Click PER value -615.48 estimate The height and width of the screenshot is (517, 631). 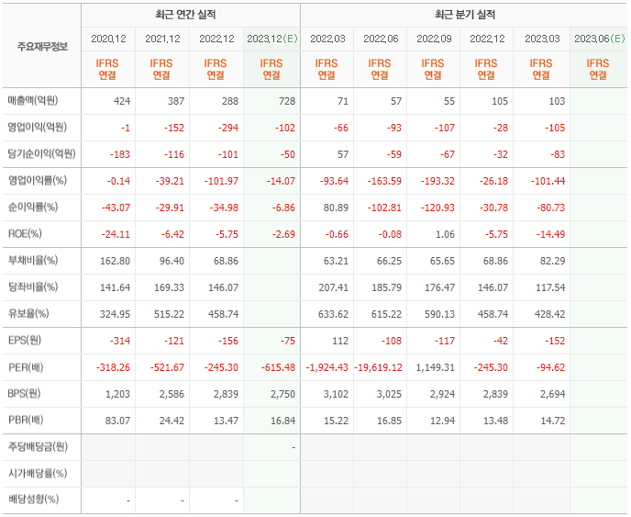tap(278, 367)
